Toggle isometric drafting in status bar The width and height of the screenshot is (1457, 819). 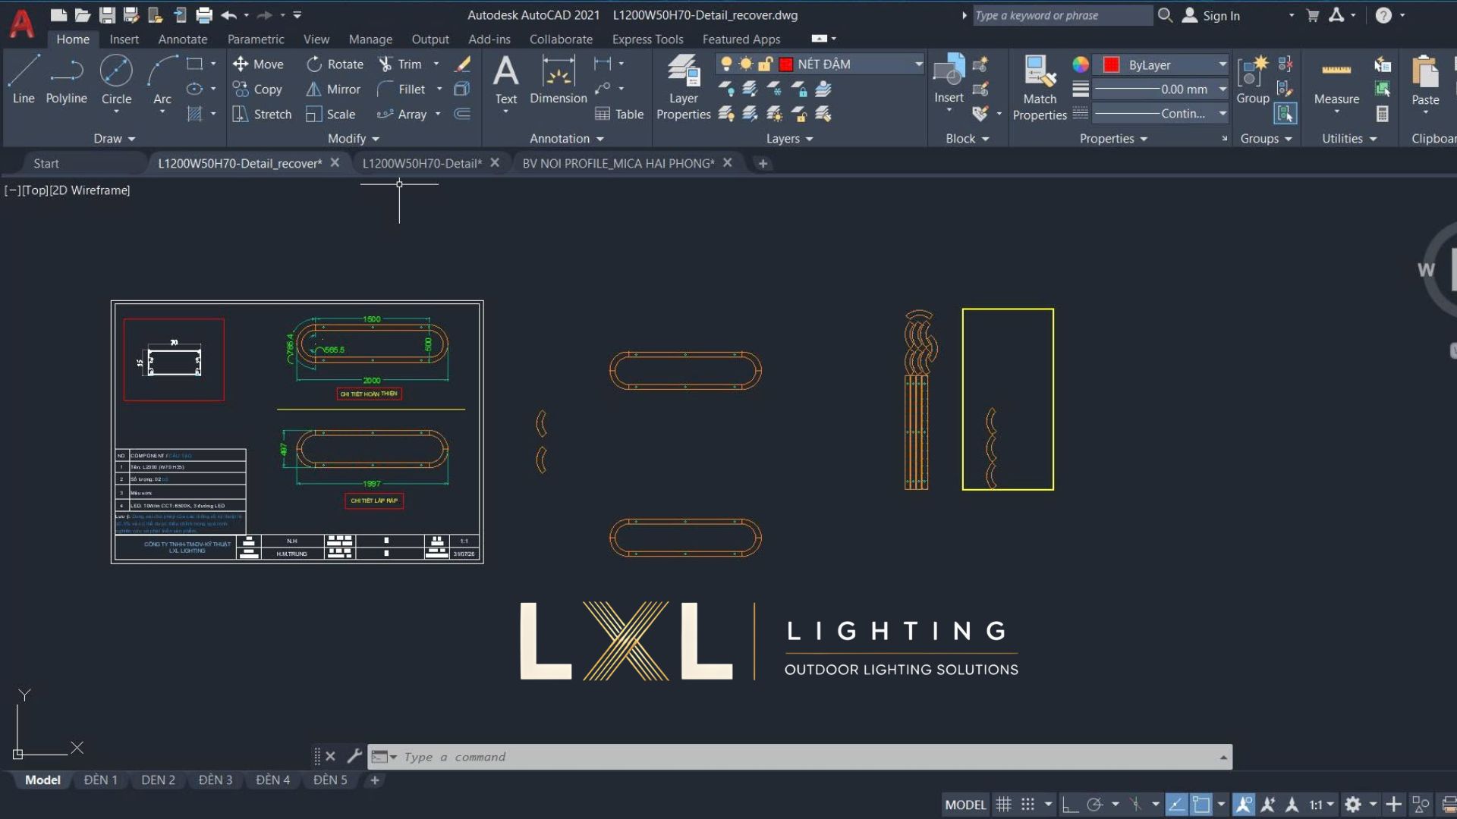tap(1135, 805)
